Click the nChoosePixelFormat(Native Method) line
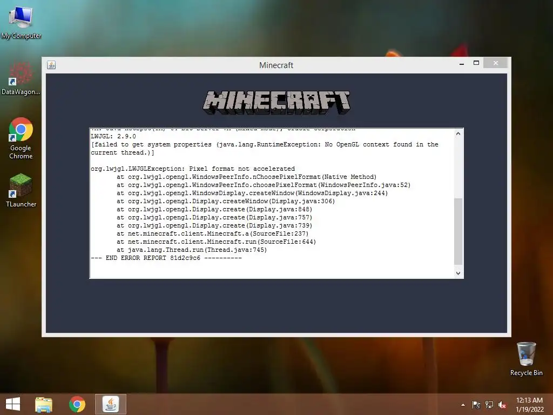The image size is (553, 415). point(246,177)
